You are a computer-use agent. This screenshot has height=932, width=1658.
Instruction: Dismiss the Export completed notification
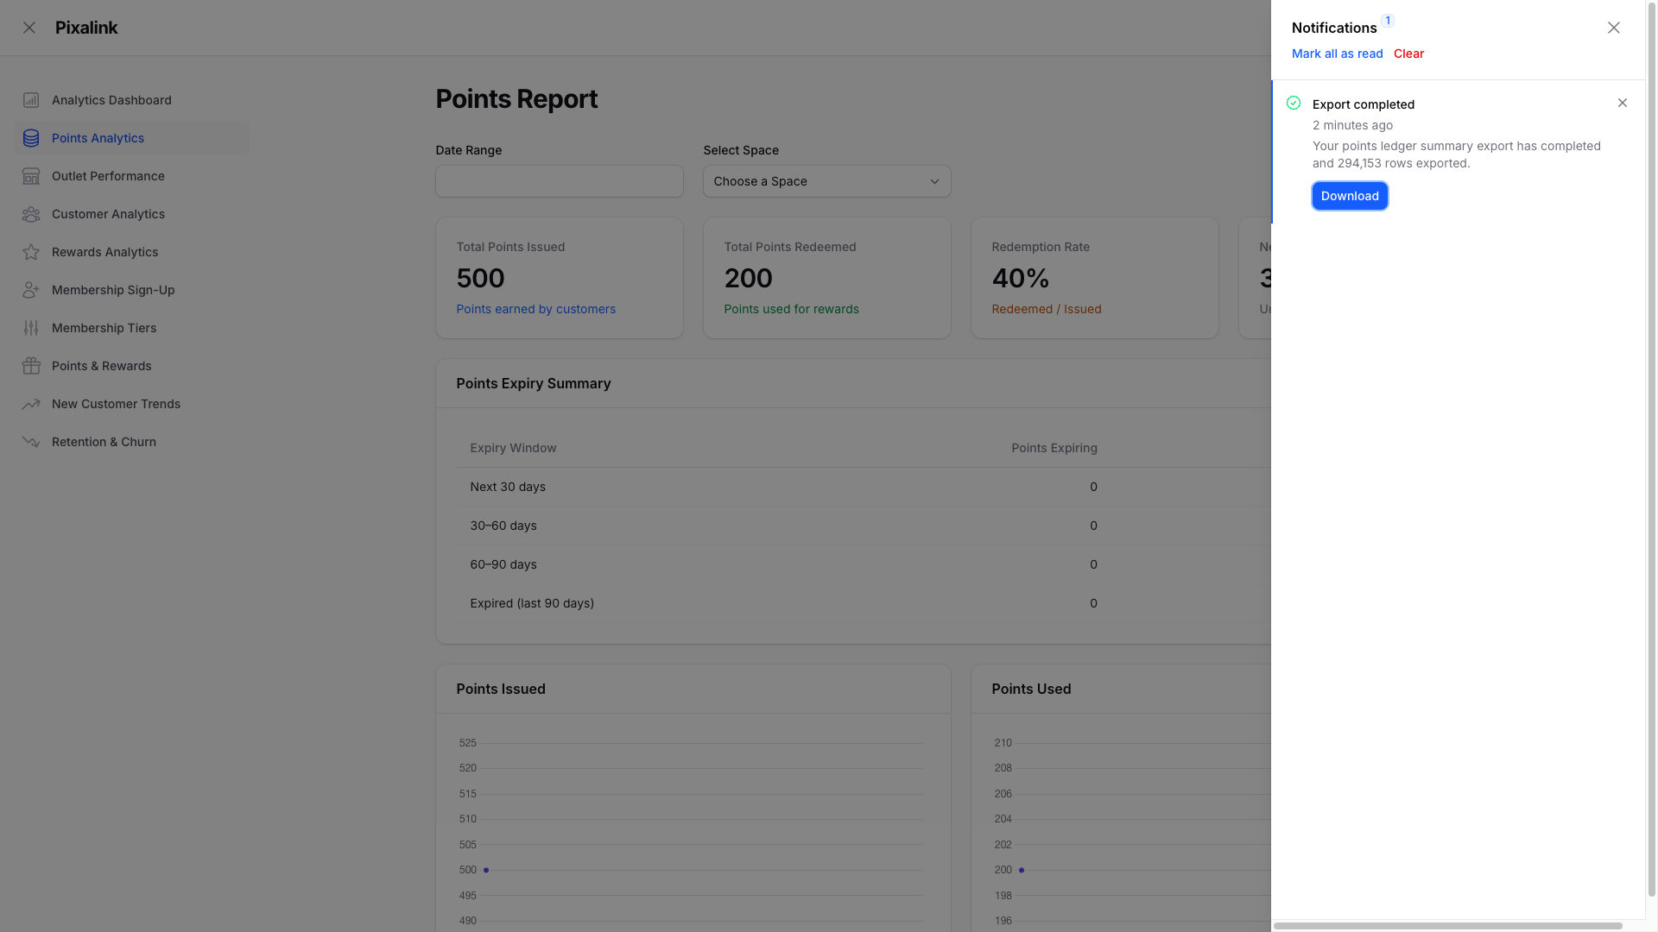(x=1623, y=103)
